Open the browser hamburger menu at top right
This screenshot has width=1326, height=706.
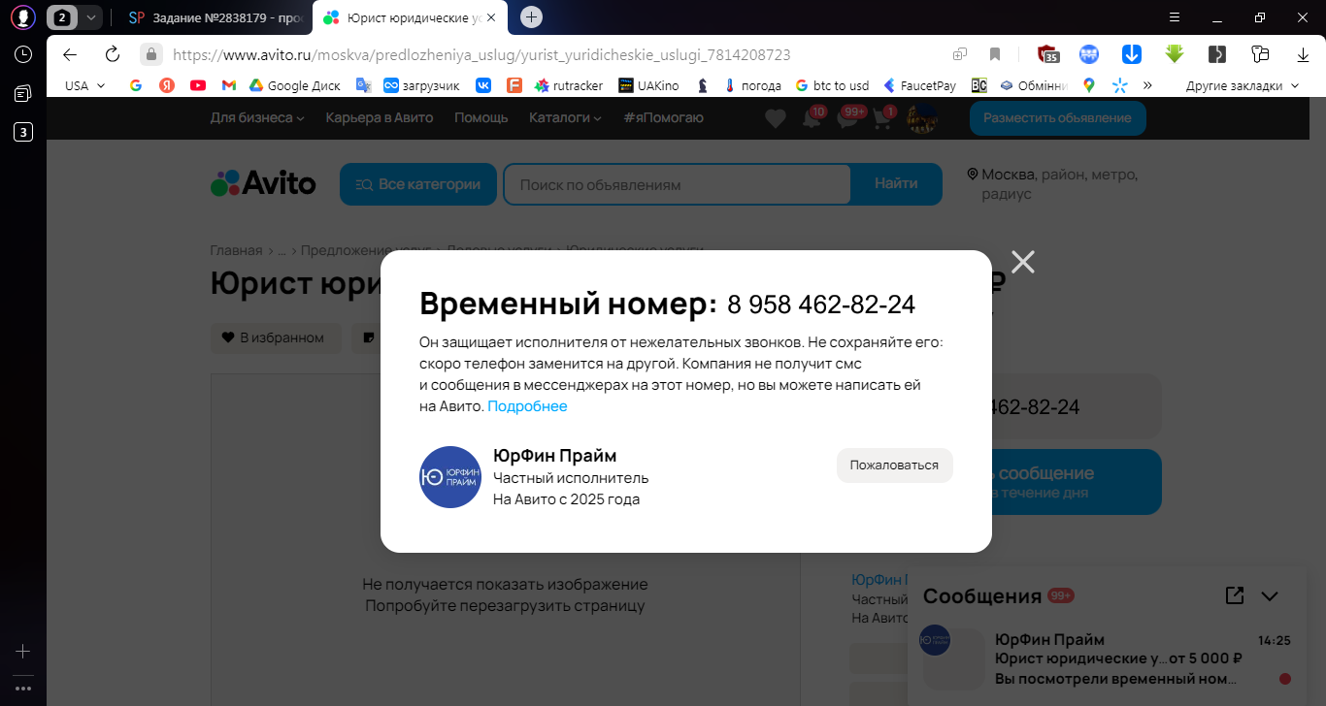click(x=1174, y=17)
